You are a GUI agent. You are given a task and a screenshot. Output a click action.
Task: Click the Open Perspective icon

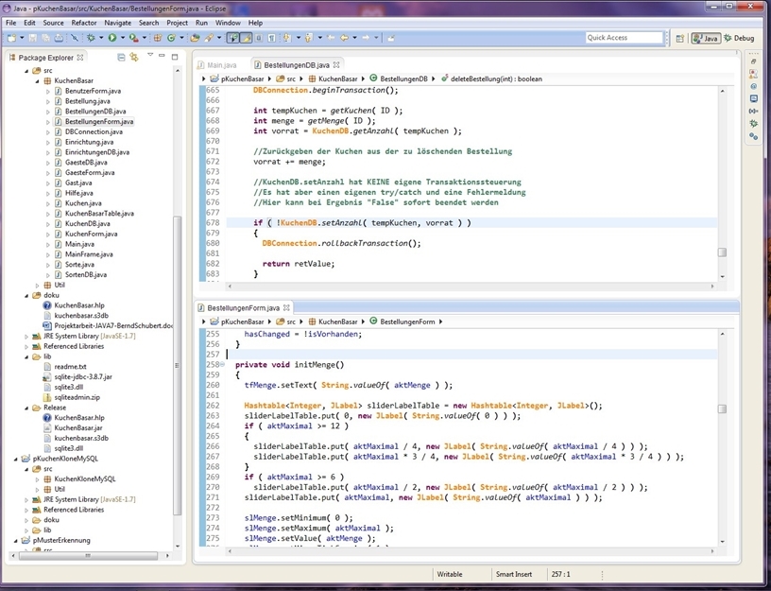679,38
